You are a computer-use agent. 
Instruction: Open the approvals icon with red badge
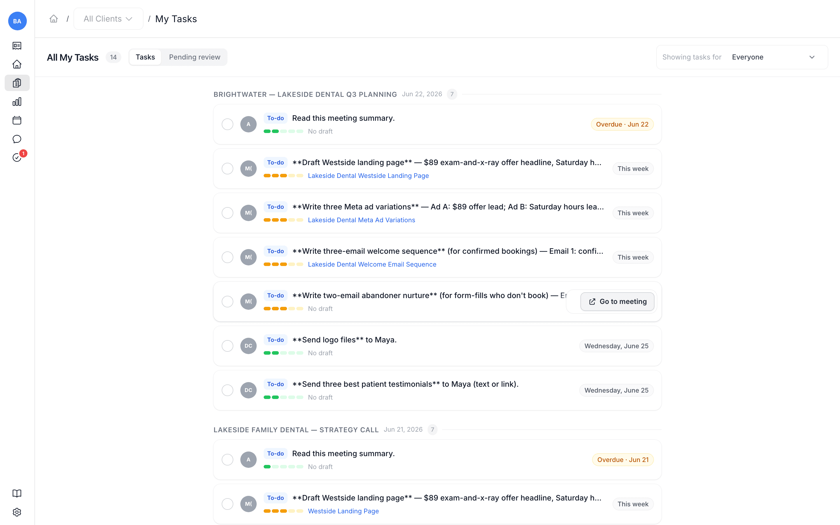(x=17, y=157)
